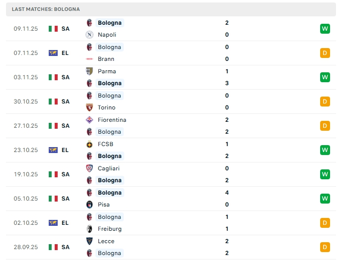342x261 pixels.
Task: Click the Parma club crest icon
Action: pyautogui.click(x=89, y=71)
